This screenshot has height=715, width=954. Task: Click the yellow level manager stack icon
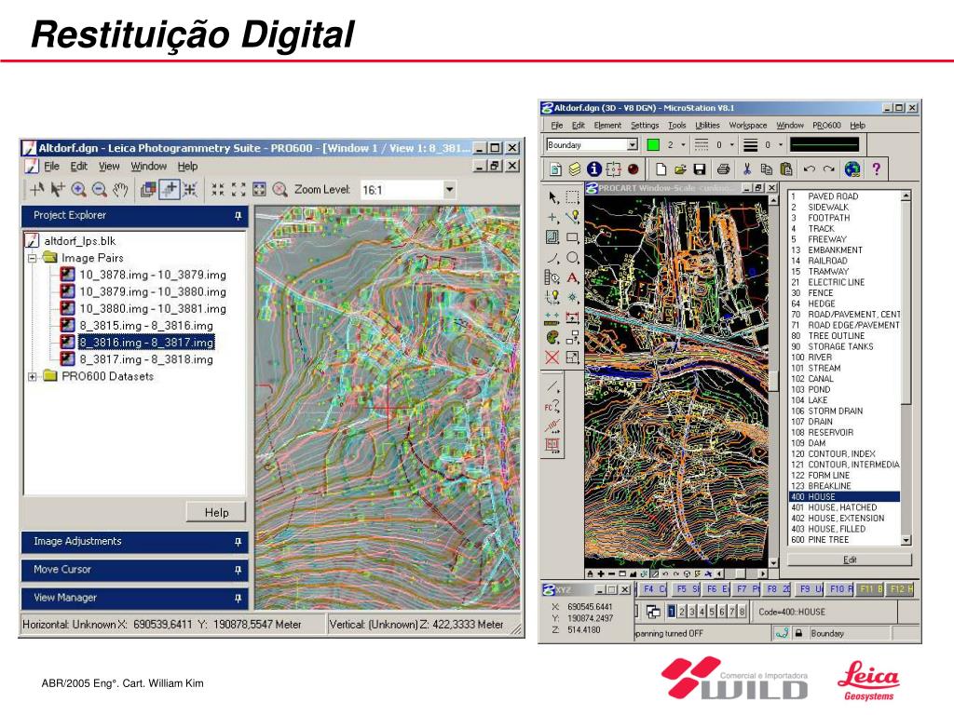[574, 169]
